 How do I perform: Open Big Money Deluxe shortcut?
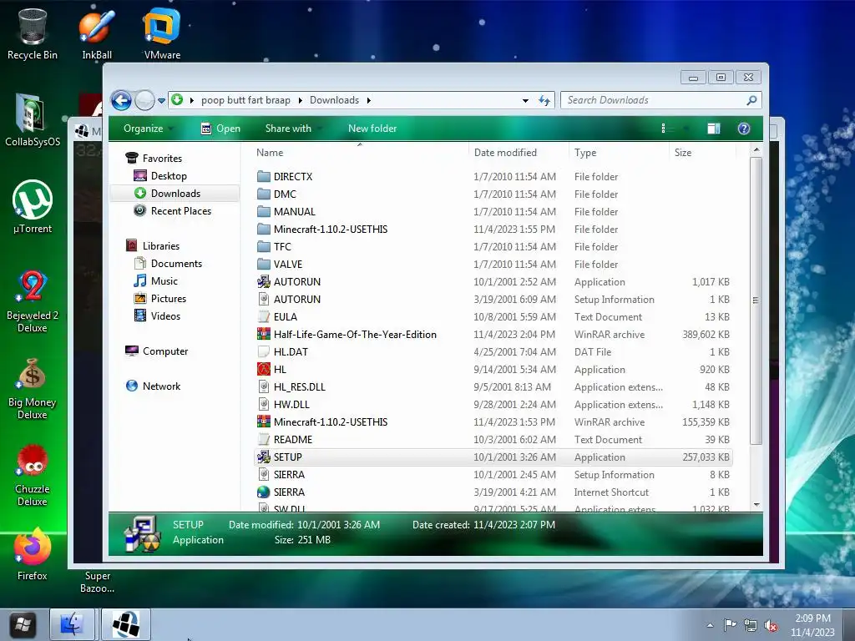[x=33, y=388]
